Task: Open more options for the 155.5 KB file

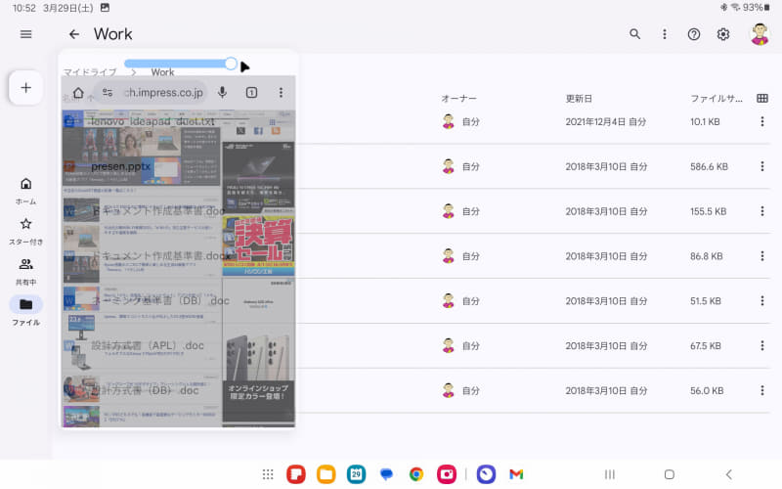Action: click(x=762, y=211)
